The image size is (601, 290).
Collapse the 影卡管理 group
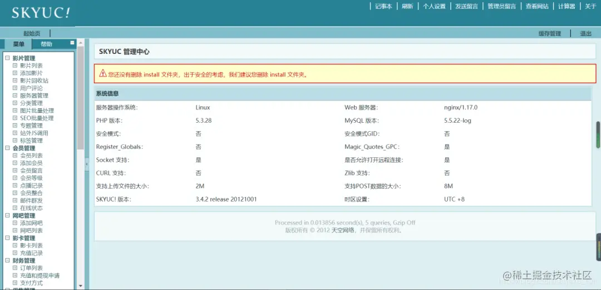[7, 238]
